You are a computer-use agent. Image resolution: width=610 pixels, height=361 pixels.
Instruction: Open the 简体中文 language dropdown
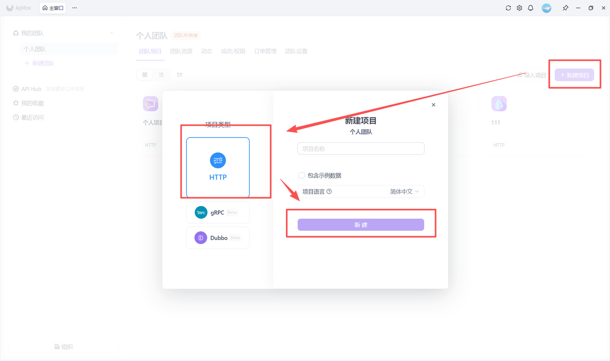pyautogui.click(x=405, y=192)
